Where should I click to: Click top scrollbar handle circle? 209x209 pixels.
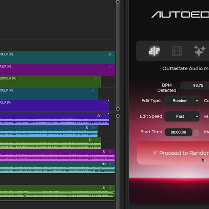(118, 2)
